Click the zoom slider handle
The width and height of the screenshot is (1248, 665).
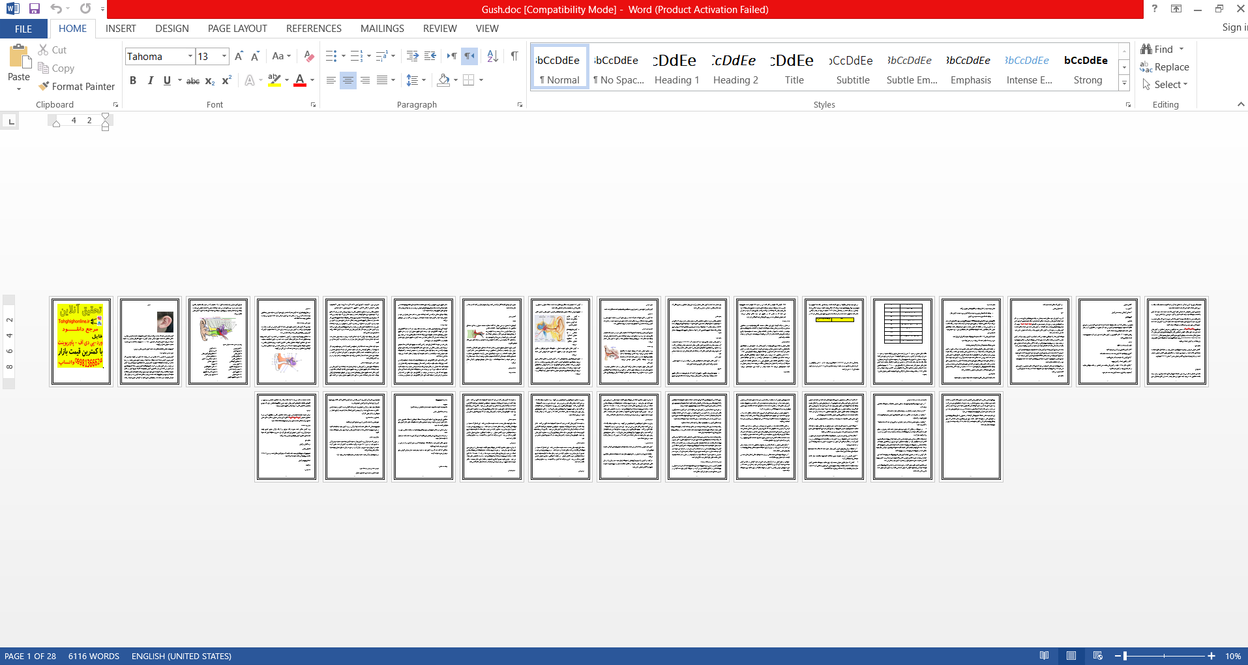click(x=1125, y=656)
